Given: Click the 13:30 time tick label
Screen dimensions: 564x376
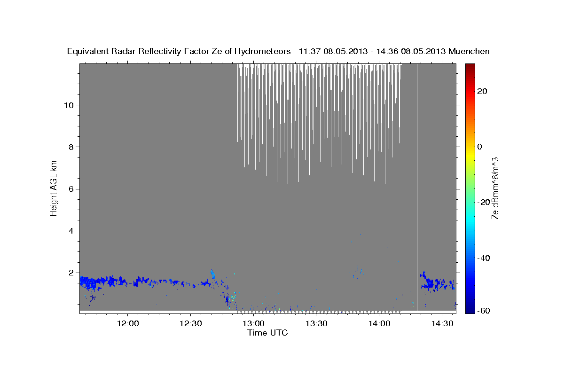Looking at the screenshot, I should 316,324.
